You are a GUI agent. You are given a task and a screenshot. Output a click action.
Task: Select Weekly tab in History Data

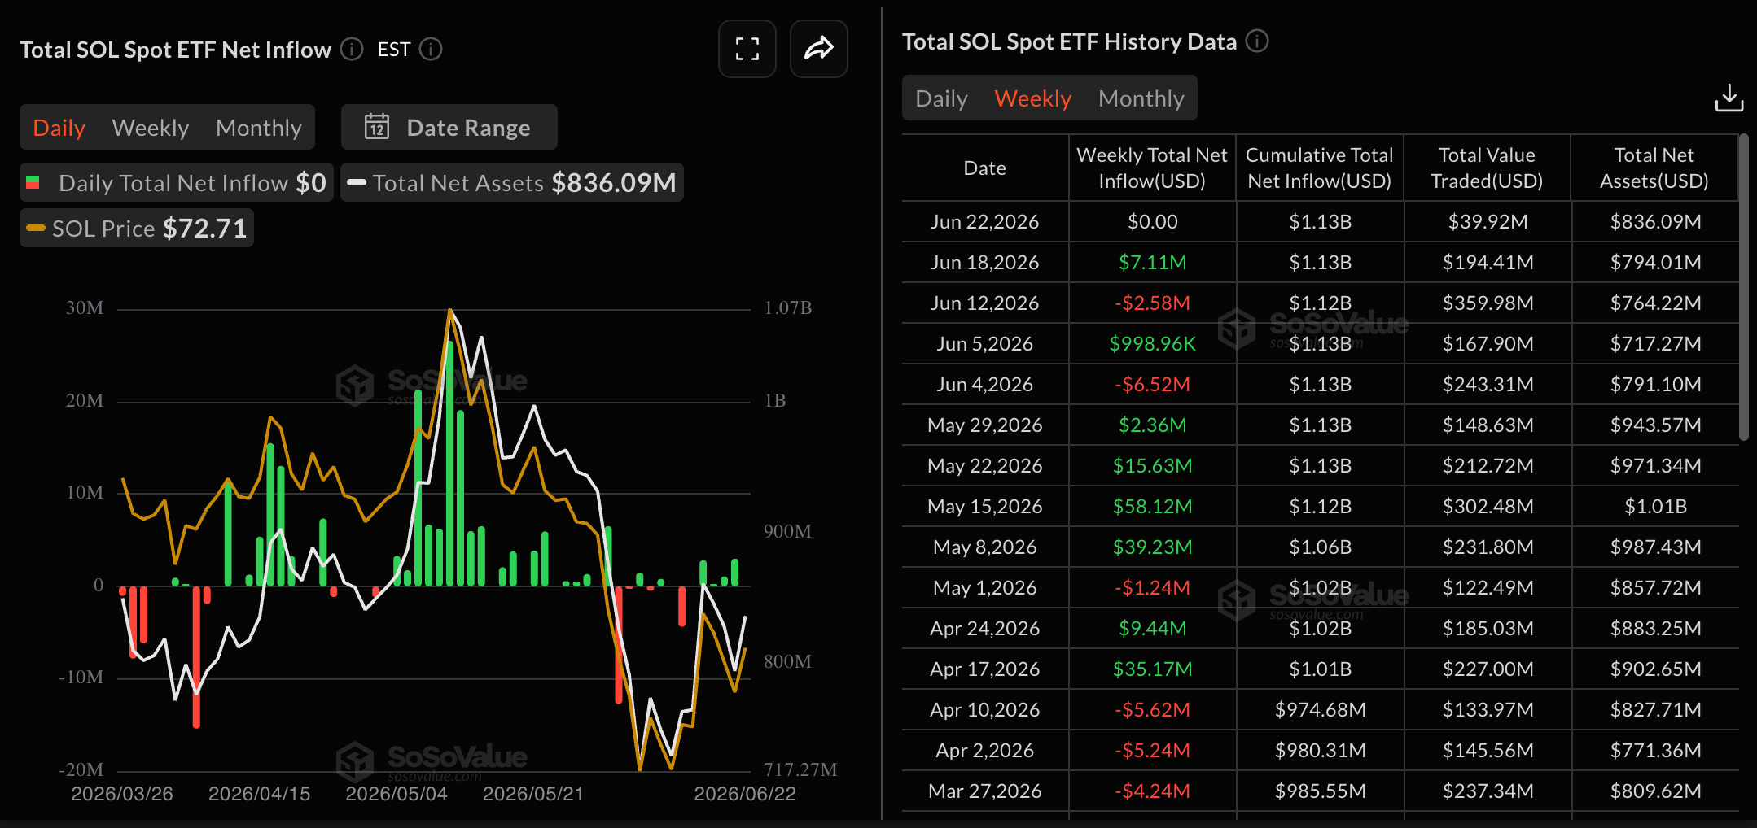tap(1032, 98)
